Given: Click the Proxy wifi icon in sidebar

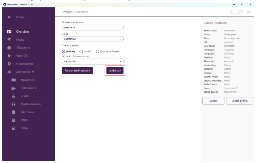Looking at the screenshot, I should [9, 40].
